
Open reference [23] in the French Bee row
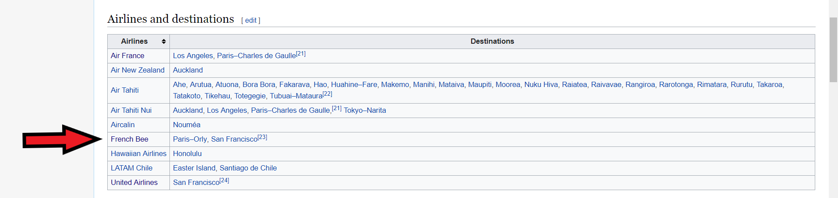[x=262, y=137]
